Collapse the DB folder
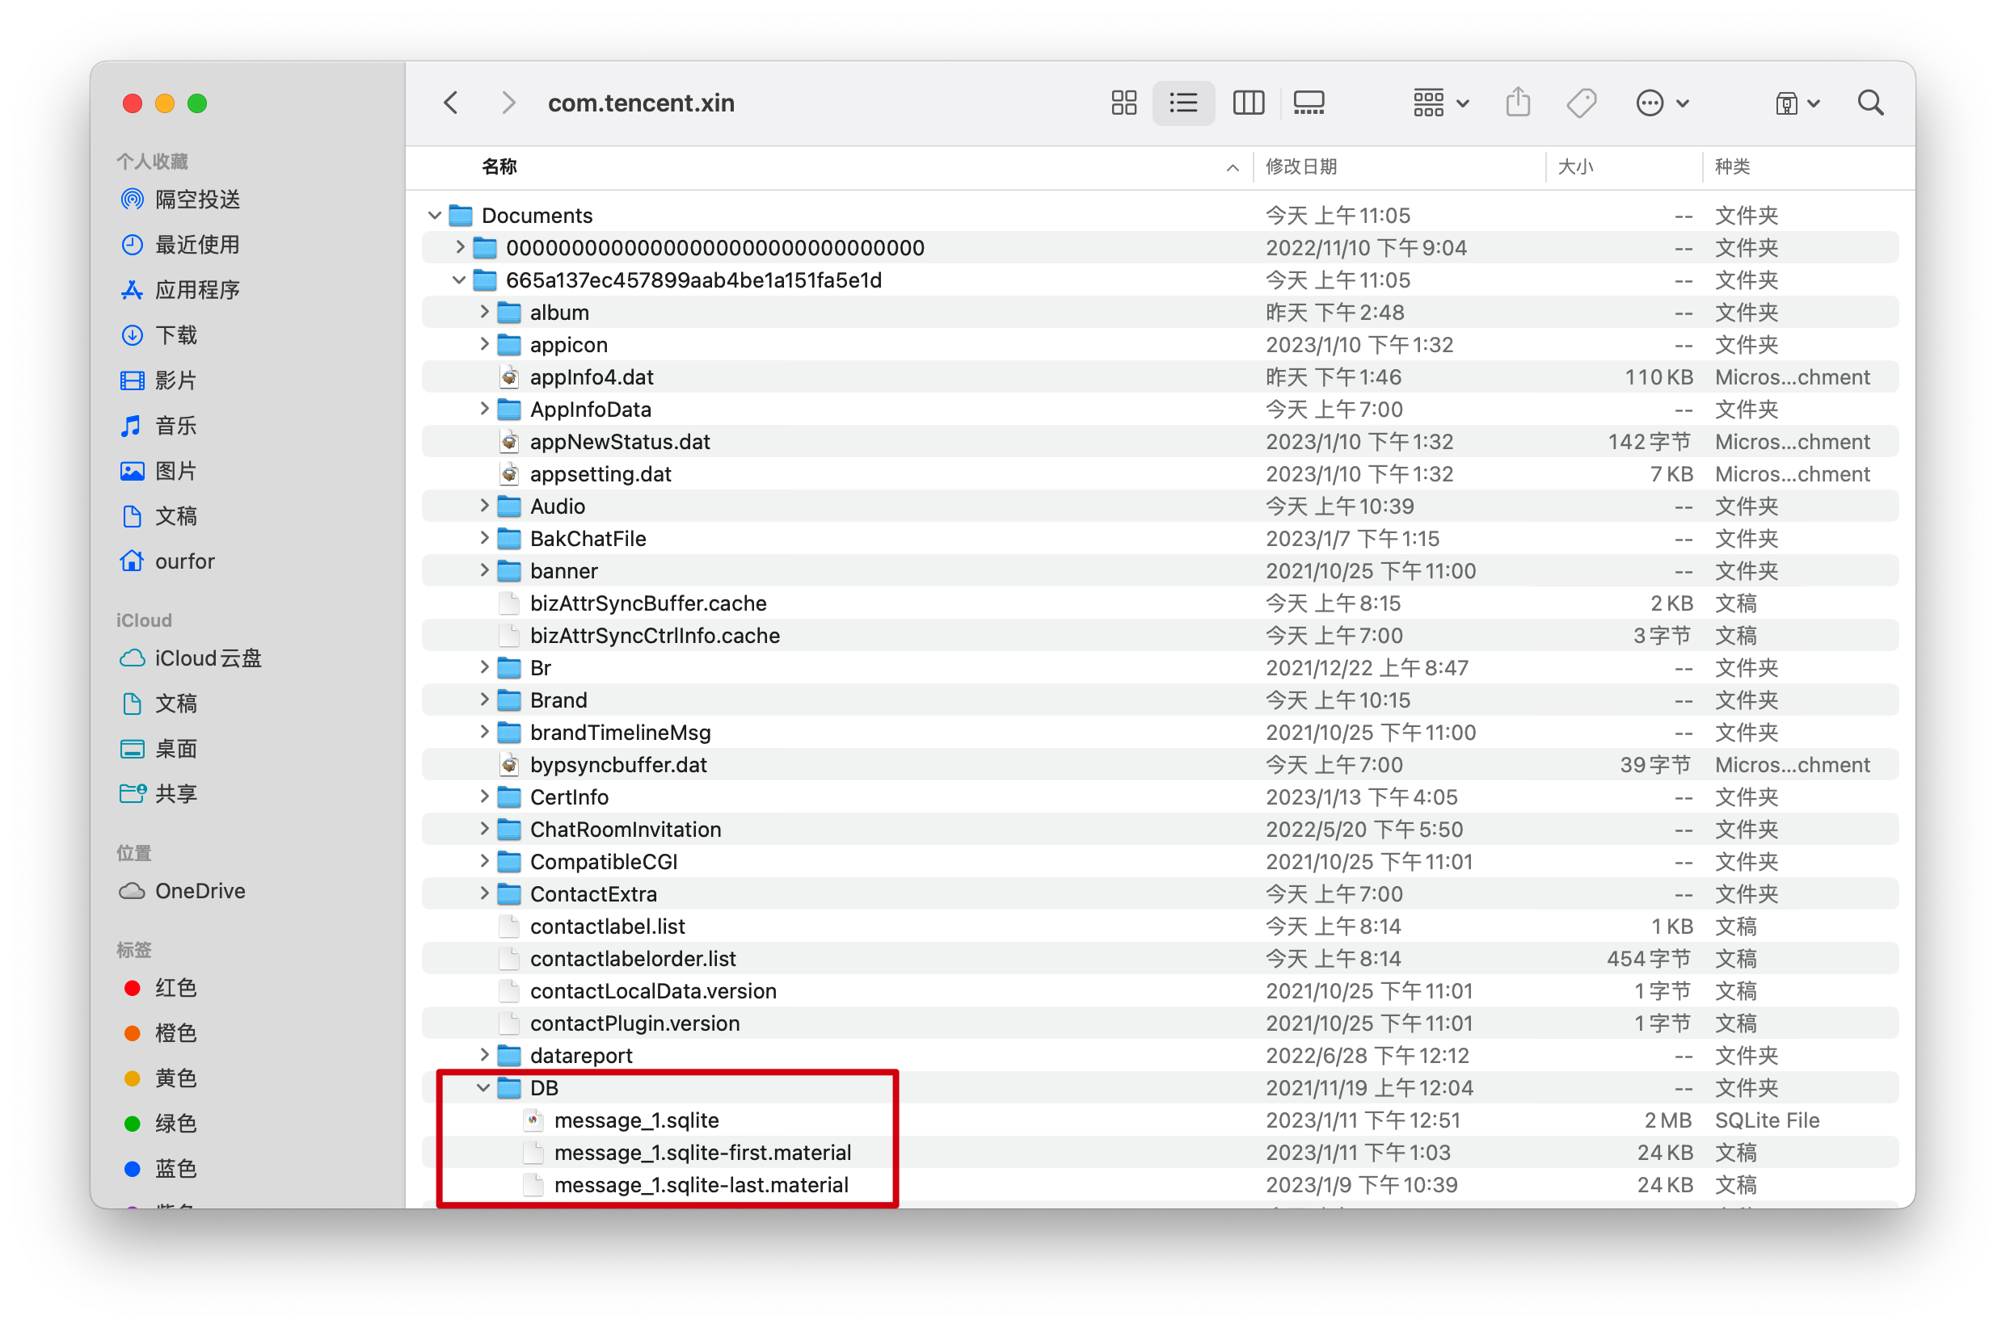The image size is (2006, 1328). click(483, 1087)
